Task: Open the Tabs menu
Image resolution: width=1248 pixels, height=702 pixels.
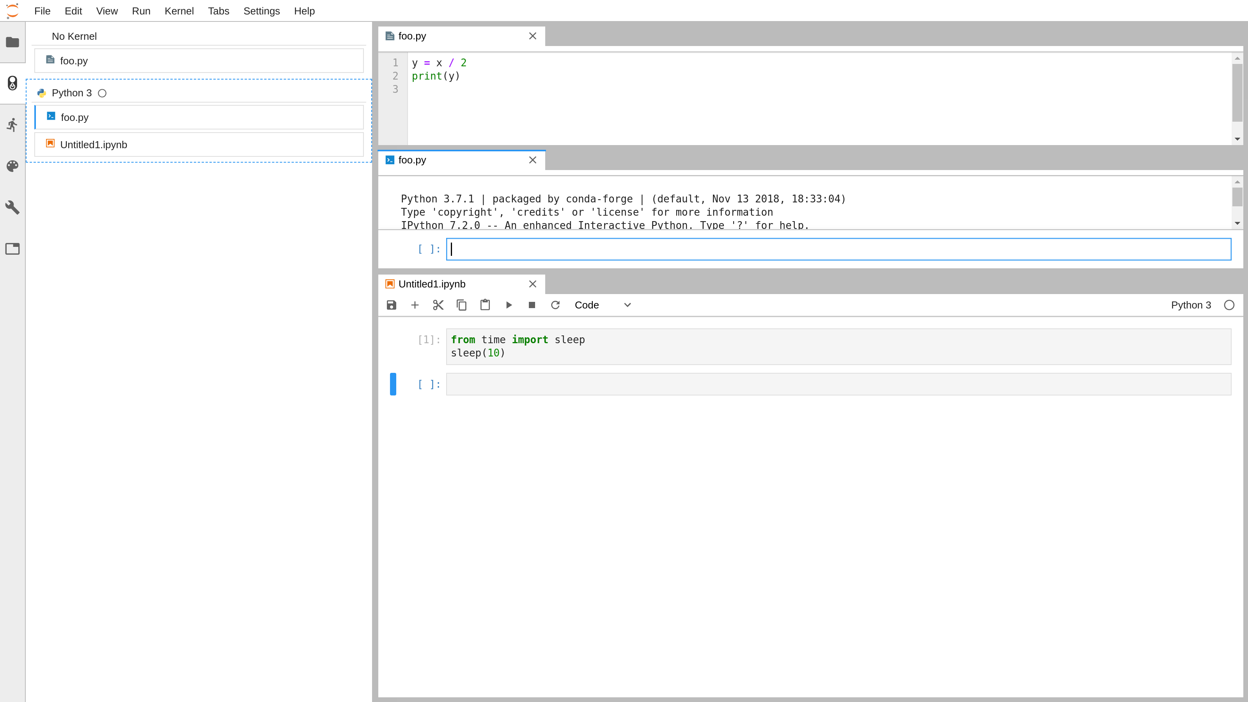Action: 218,11
